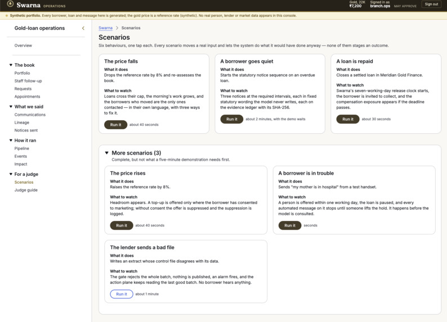
Task: Open Overview in the sidebar
Action: (x=23, y=46)
